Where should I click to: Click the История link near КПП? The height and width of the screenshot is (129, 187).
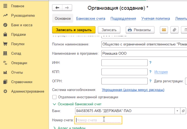[161, 72]
